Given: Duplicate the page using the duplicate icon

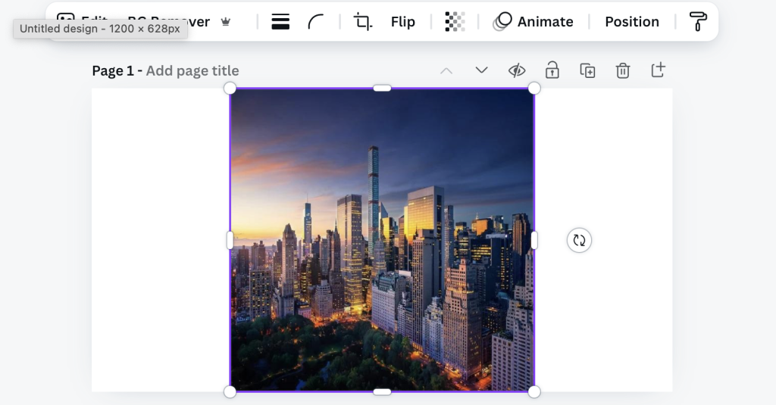Looking at the screenshot, I should (587, 70).
